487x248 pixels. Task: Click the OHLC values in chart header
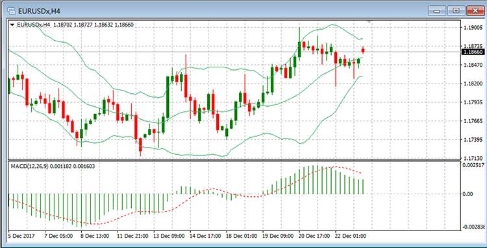[x=93, y=25]
